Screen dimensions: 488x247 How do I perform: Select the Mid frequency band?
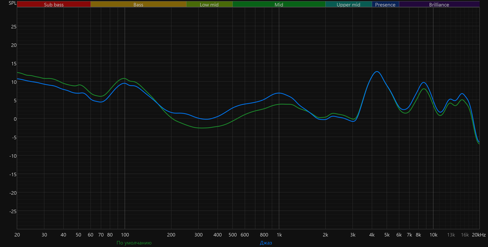(x=279, y=5)
